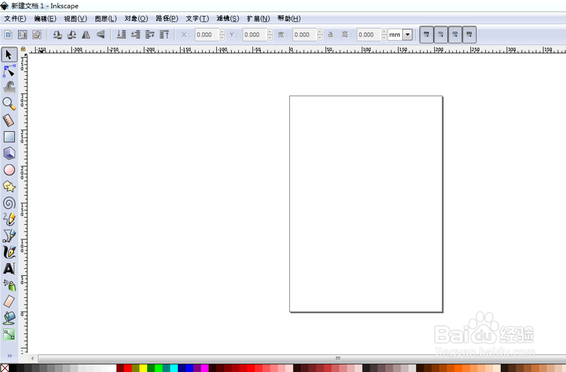Screen dimensions: 566x372
Task: Toggle scale rounded corners button
Action: [441, 35]
